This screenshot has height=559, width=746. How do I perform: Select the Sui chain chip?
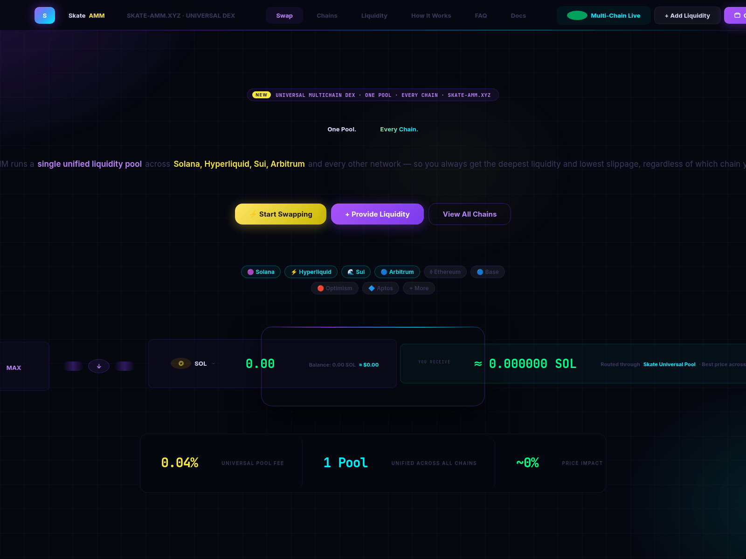tap(356, 272)
